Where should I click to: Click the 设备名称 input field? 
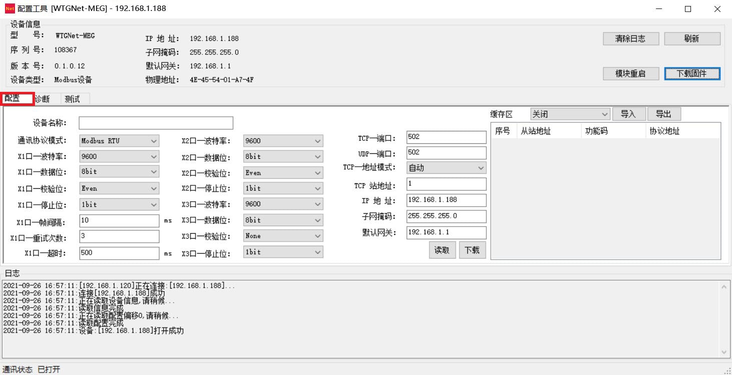coord(156,123)
